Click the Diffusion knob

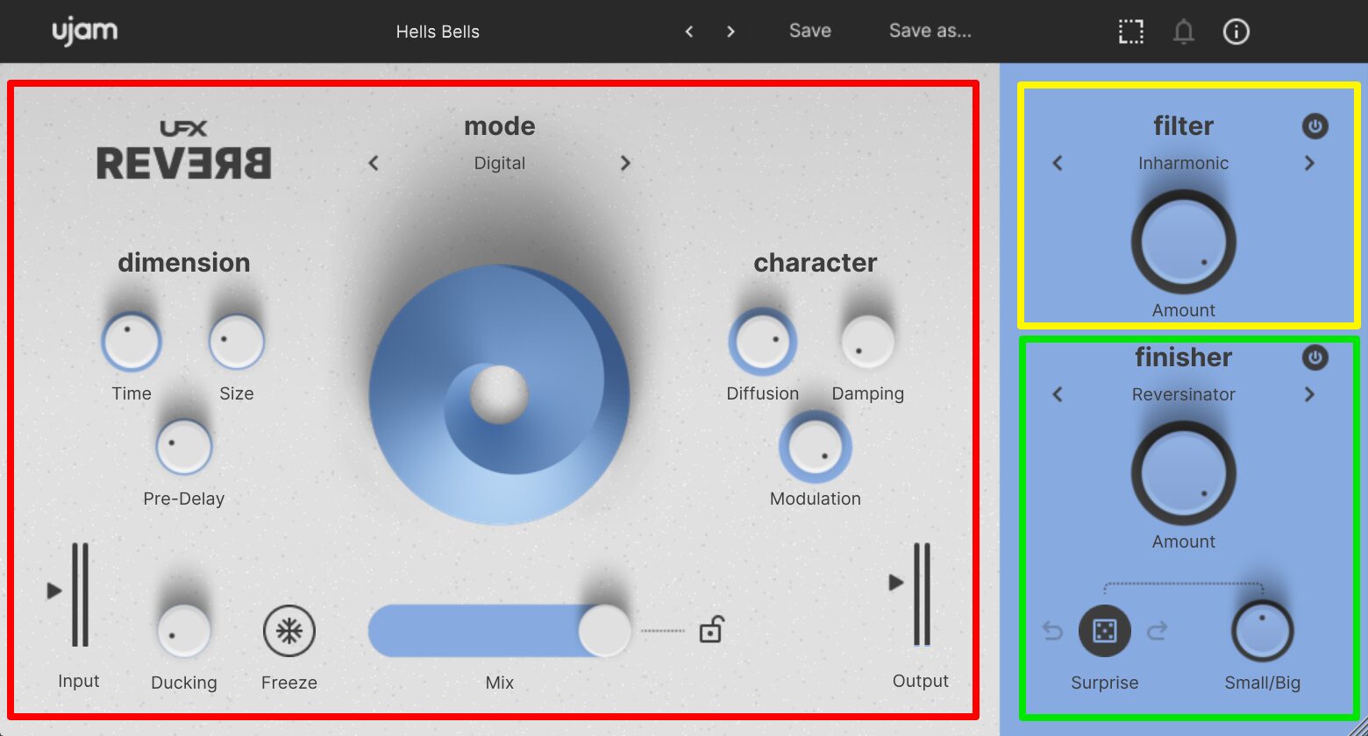763,342
